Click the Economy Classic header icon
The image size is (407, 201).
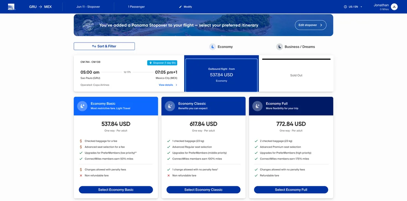170,106
